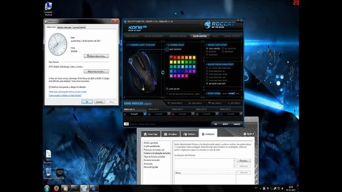Click the Effect Speed slider
342x192 pixels.
(x=231, y=93)
